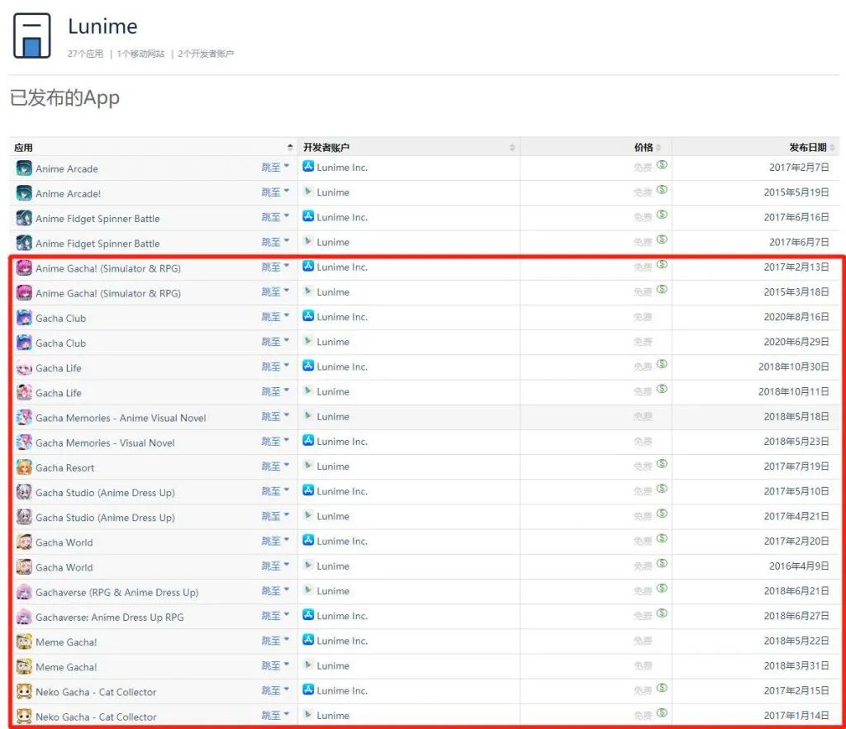846x729 pixels.
Task: Open Gachaverse: Anime Dress Up RPG link
Action: [x=109, y=618]
